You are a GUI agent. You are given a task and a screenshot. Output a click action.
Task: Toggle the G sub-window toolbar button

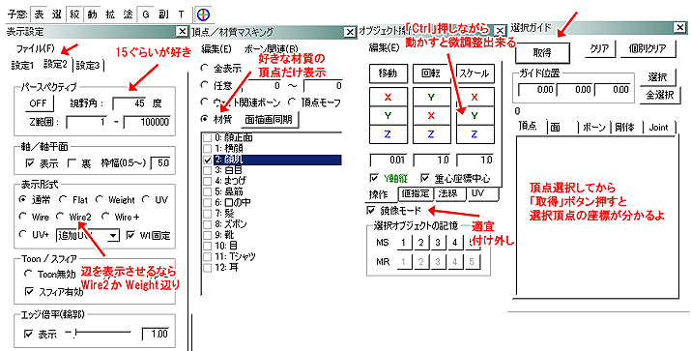coord(145,15)
